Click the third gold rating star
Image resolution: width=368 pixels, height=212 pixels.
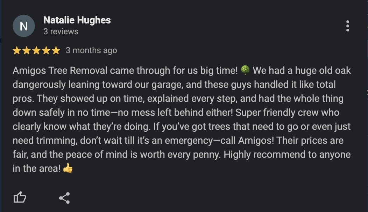coord(36,51)
